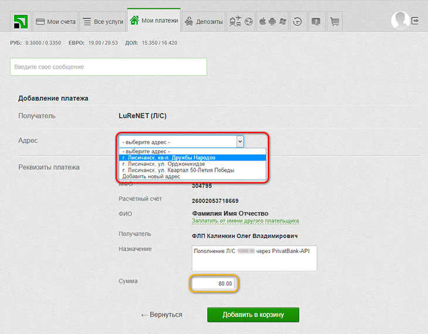Open the regular payments clock icon
Screen dimensions: 428x334
click(x=297, y=22)
